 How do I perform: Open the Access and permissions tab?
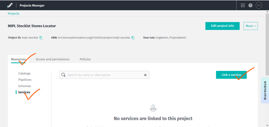coord(53,59)
